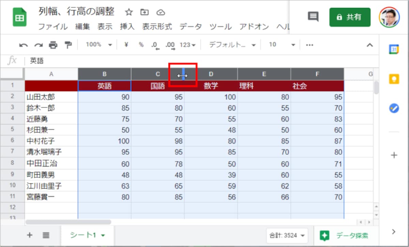Viewport: 409px width, 247px height.
Task: Increase decimal places
Action: click(170, 45)
